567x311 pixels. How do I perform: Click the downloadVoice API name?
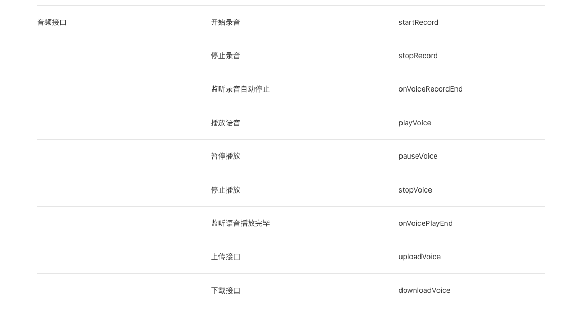pyautogui.click(x=424, y=291)
